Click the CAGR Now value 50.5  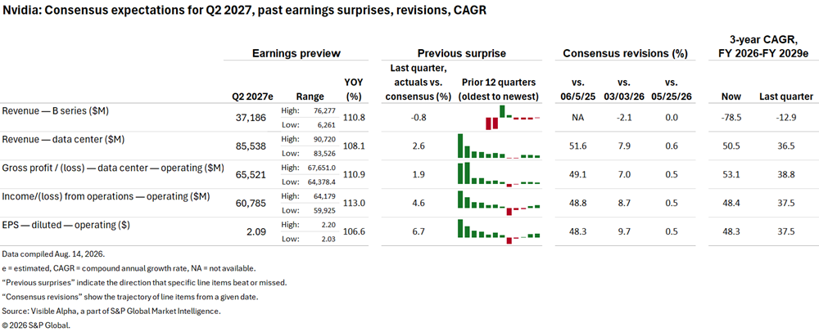pos(730,146)
